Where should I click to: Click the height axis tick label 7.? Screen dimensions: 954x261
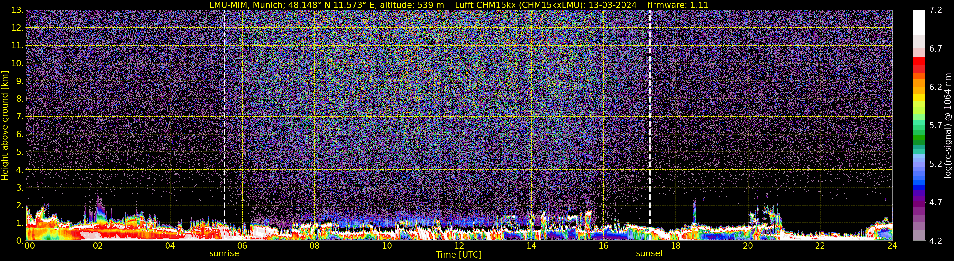(19, 117)
